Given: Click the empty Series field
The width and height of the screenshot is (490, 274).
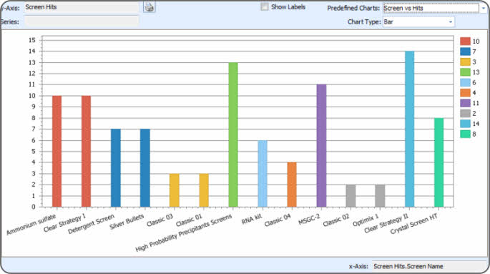Looking at the screenshot, I should (81, 21).
